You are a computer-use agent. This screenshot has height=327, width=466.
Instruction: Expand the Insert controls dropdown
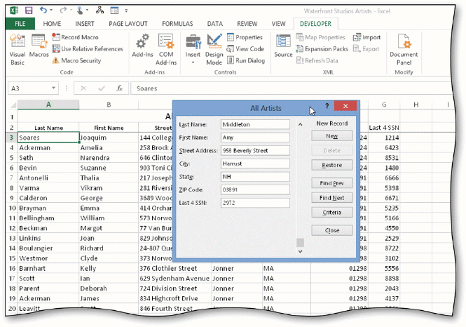point(193,62)
